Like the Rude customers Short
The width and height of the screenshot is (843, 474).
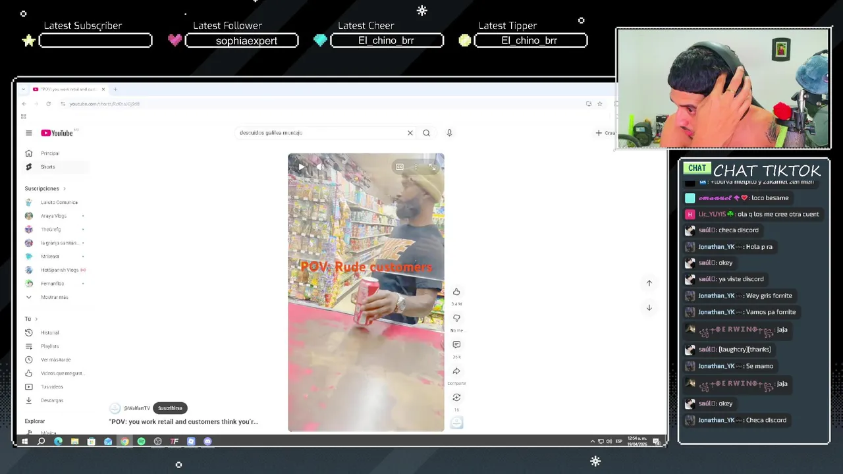tap(456, 292)
